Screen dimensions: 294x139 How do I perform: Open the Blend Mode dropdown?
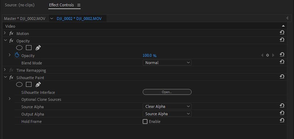(x=167, y=63)
